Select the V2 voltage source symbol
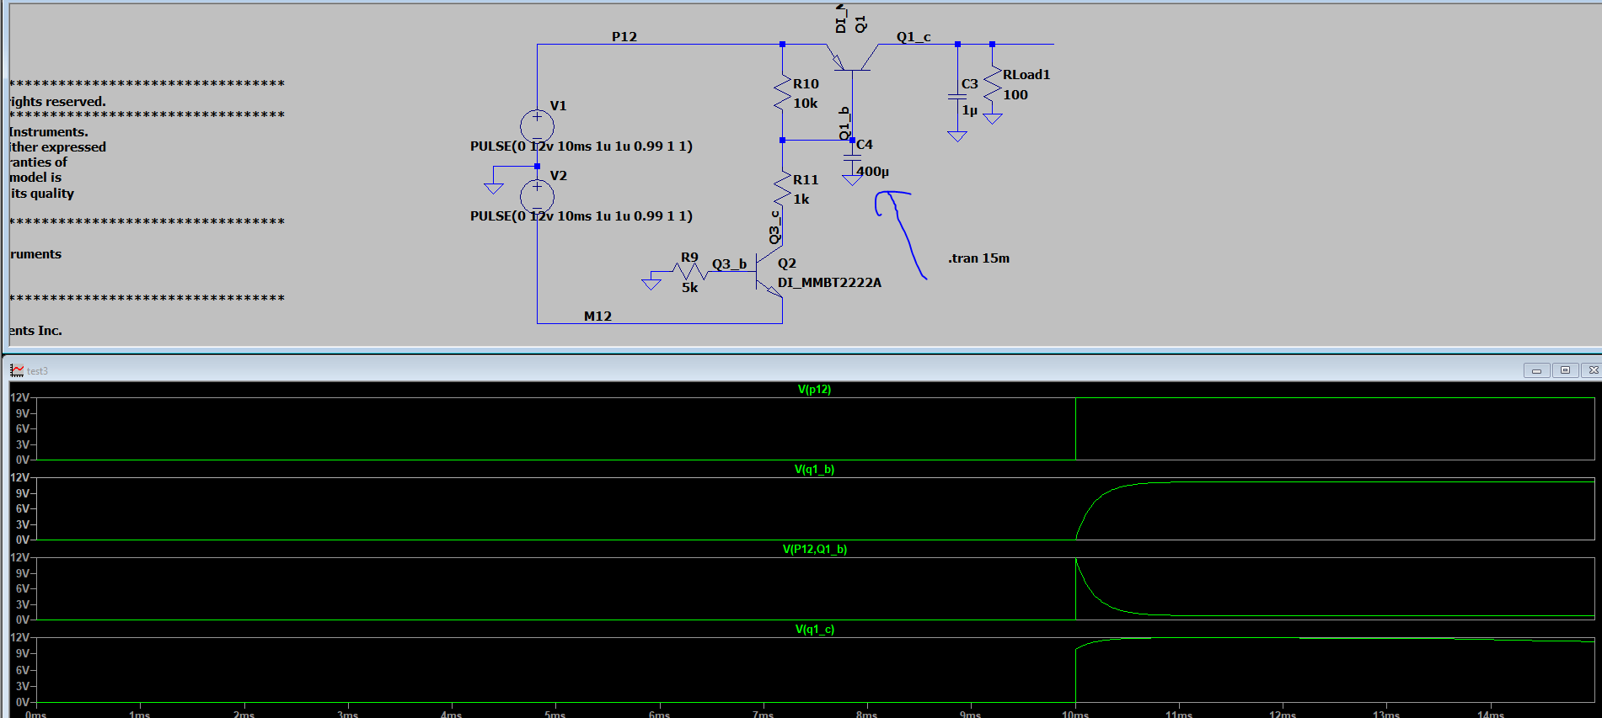 537,196
